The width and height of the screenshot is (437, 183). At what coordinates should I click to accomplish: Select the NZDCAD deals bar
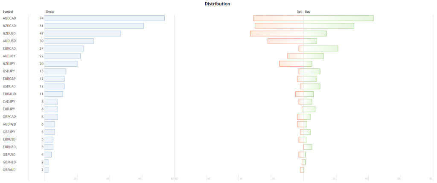[x=94, y=26]
